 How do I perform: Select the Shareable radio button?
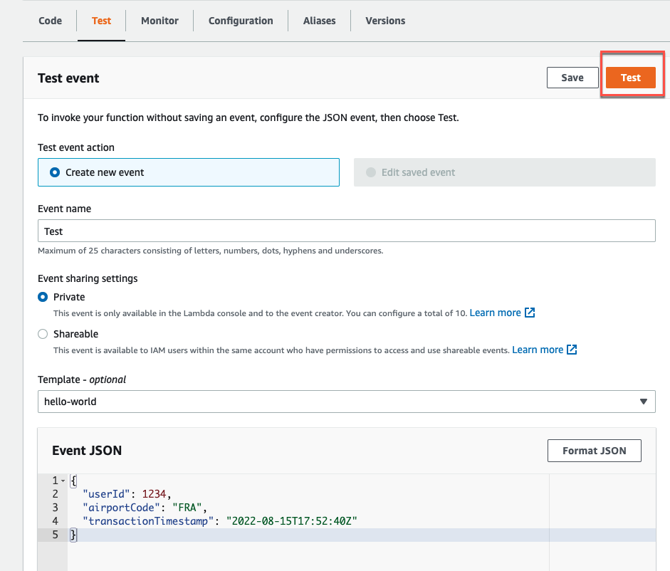[43, 334]
